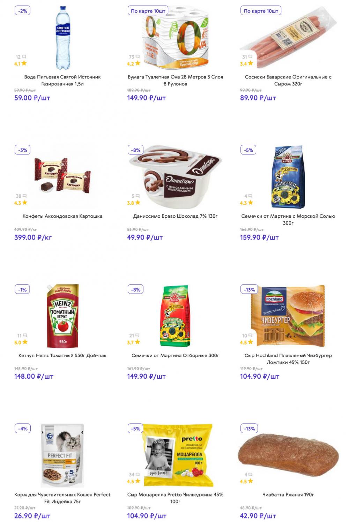349x522 pixels.
Task: Click the rating star of Ova toilet paper
Action: coord(138,63)
